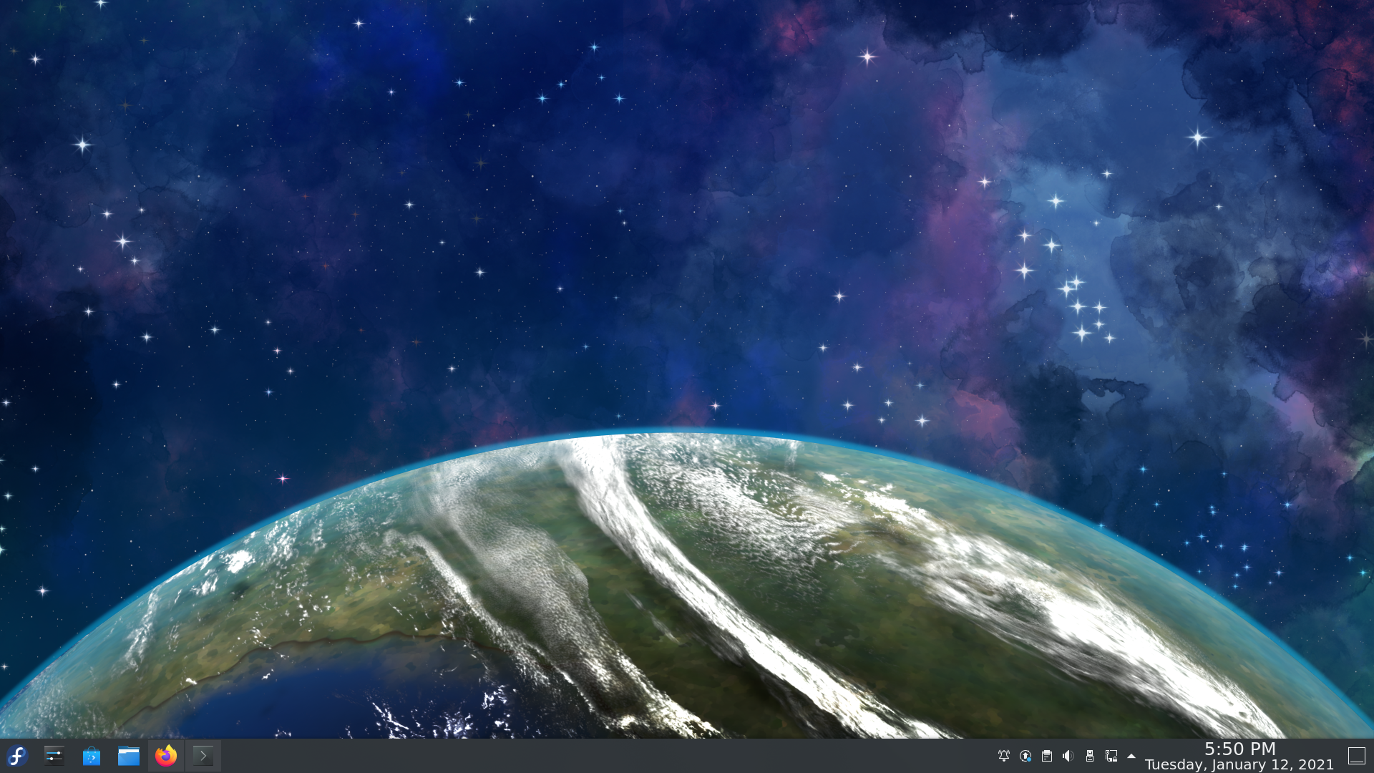Open the network connections tray icon
1374x773 pixels.
[1111, 756]
